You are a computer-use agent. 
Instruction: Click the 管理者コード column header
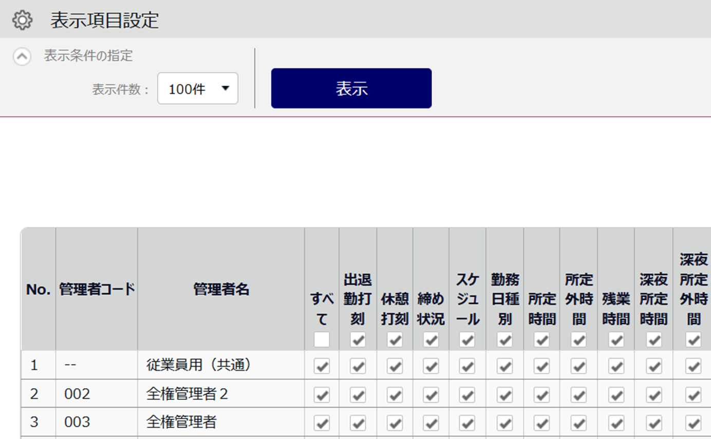pyautogui.click(x=97, y=289)
